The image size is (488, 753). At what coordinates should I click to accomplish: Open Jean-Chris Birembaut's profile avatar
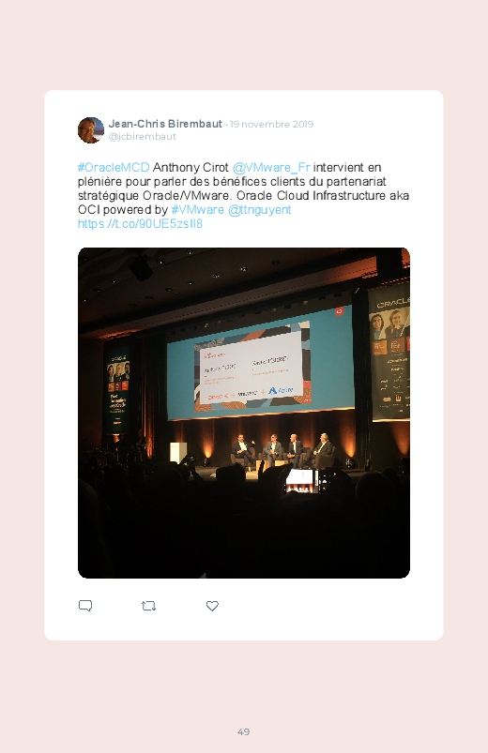coord(91,130)
